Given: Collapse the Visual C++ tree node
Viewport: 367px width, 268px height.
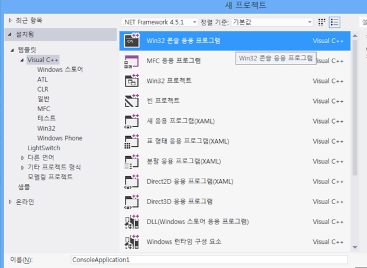Looking at the screenshot, I should point(22,60).
